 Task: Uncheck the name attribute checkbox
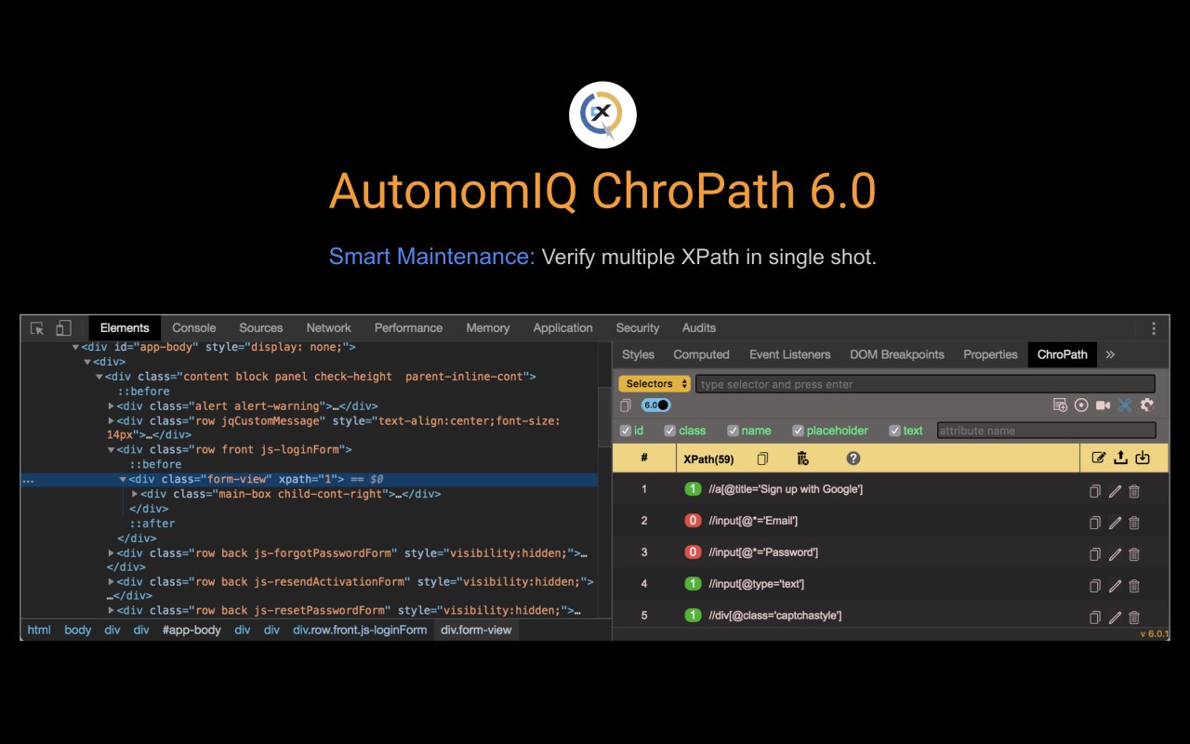click(733, 431)
